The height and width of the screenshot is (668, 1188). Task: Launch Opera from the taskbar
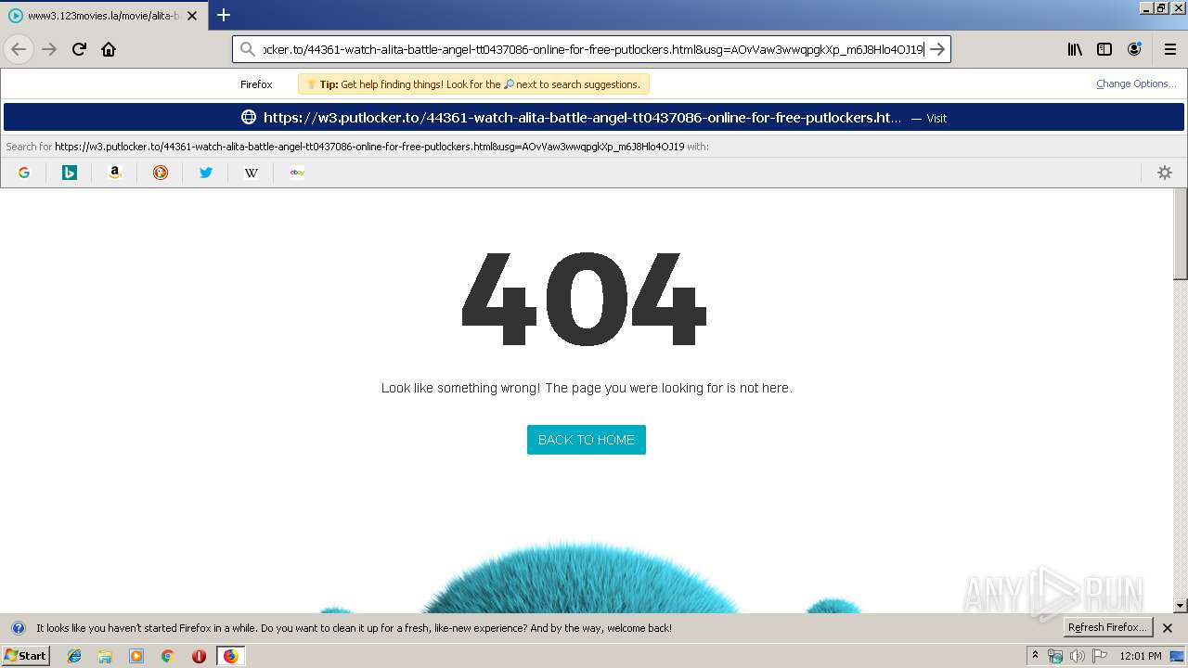point(199,656)
